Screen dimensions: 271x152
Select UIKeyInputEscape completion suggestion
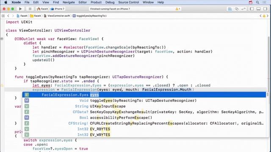(x=144, y=106)
